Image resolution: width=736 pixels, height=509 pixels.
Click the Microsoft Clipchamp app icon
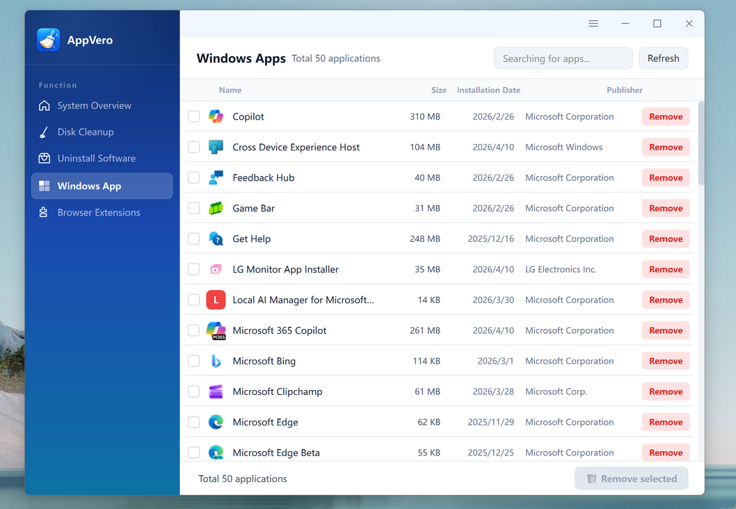tap(216, 392)
